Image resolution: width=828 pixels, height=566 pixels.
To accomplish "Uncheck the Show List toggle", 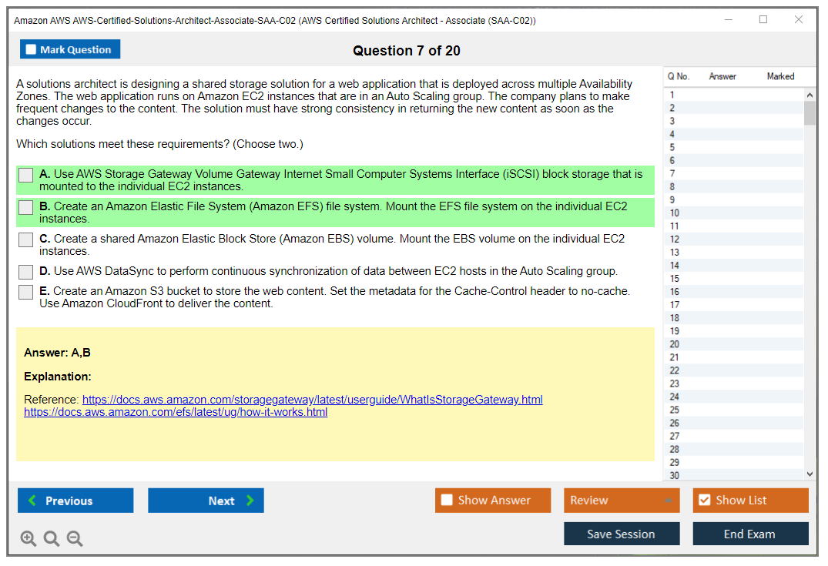I will tap(705, 501).
